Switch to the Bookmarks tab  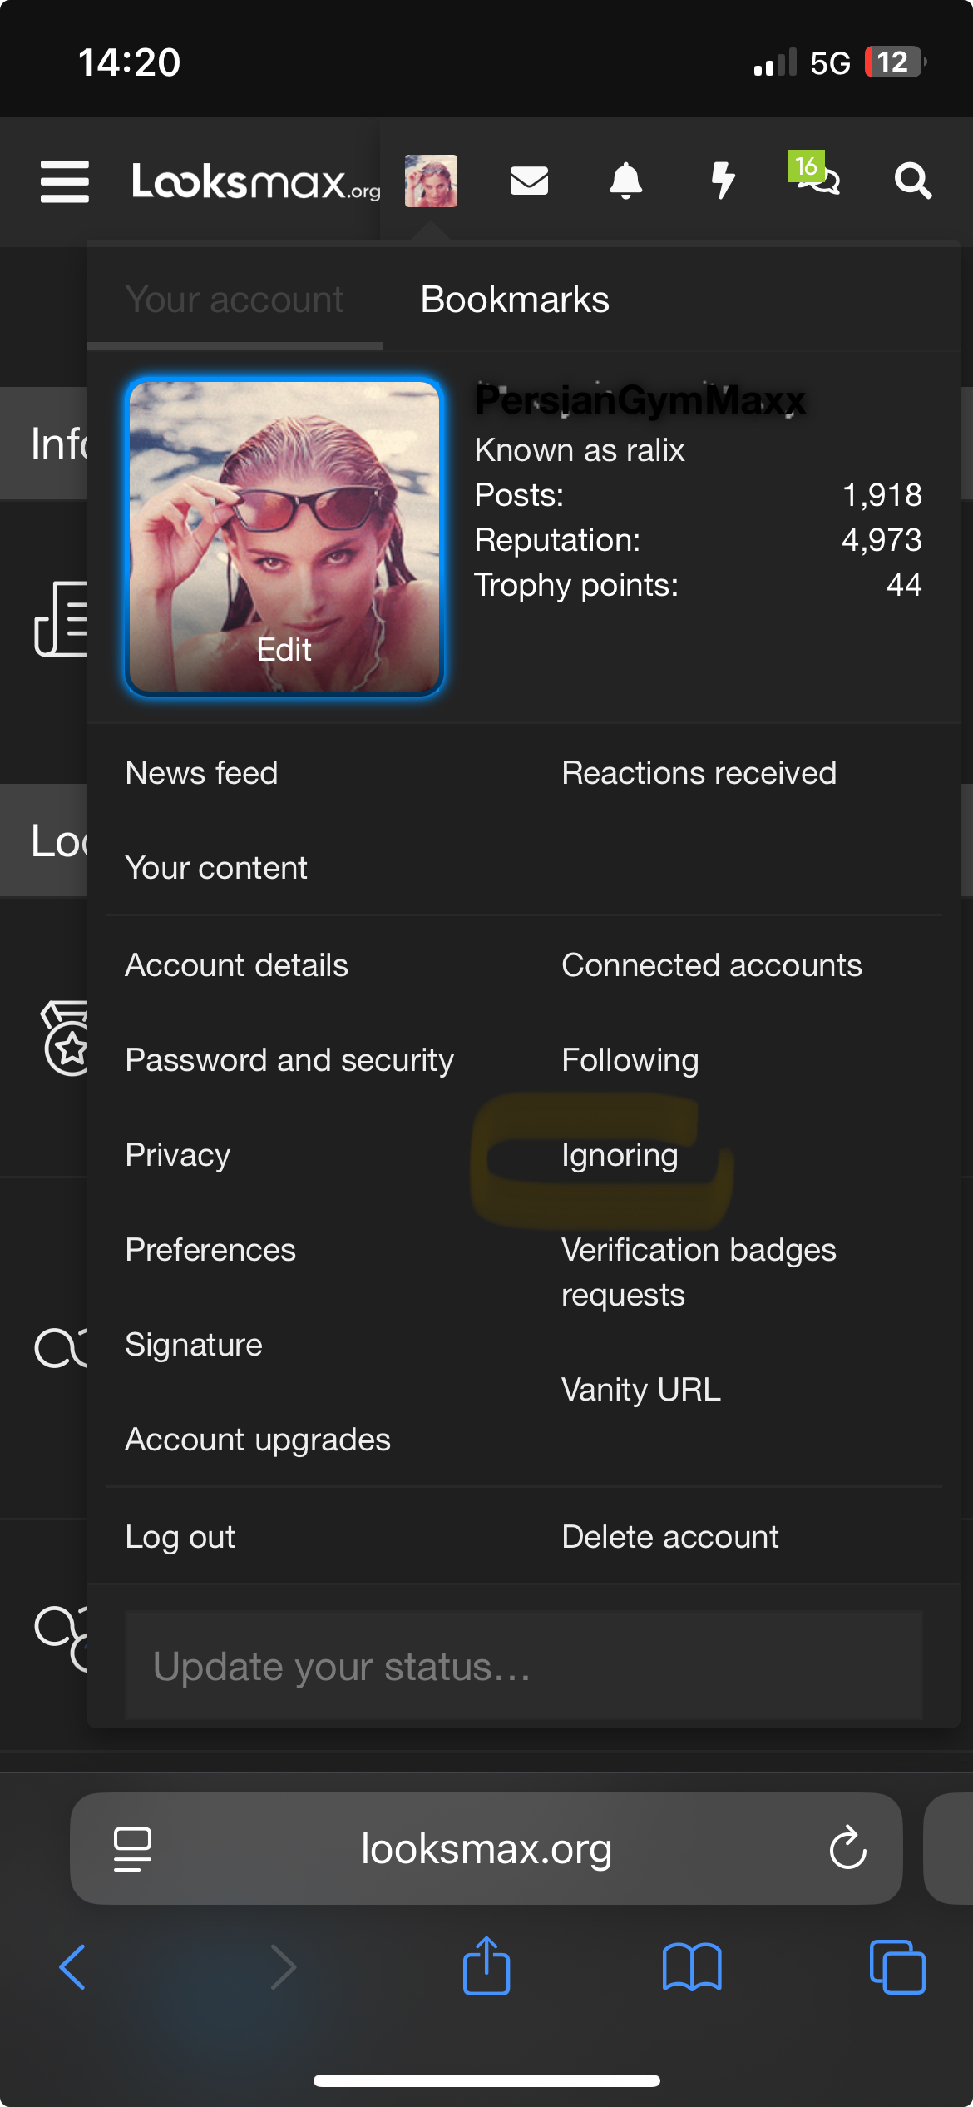click(x=515, y=300)
